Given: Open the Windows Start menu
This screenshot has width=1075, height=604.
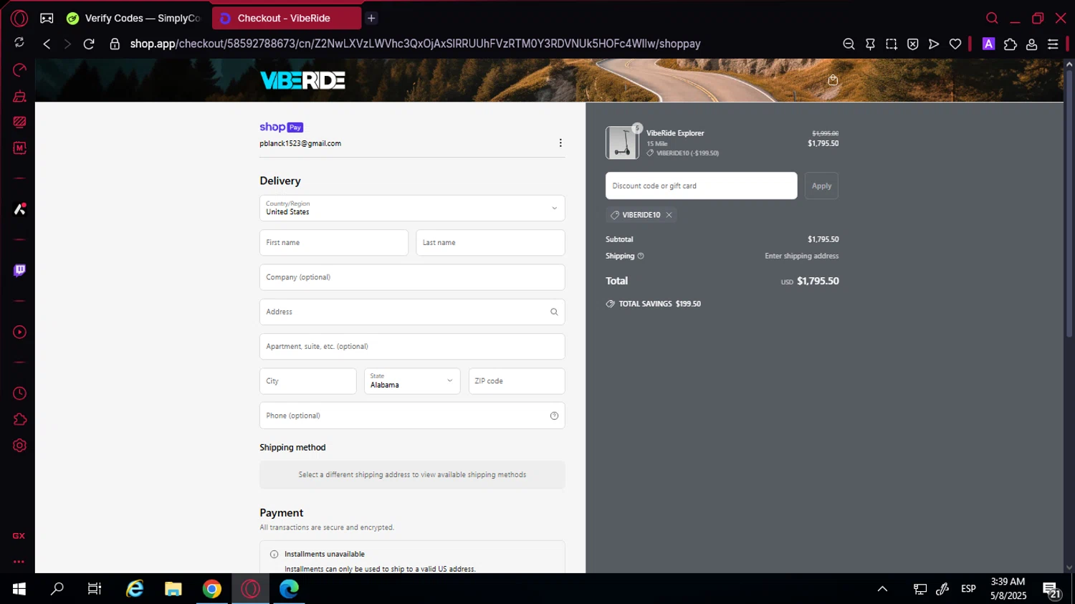Looking at the screenshot, I should [19, 589].
